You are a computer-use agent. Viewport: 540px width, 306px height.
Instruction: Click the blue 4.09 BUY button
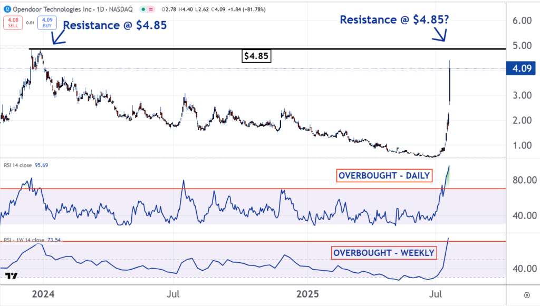point(47,23)
